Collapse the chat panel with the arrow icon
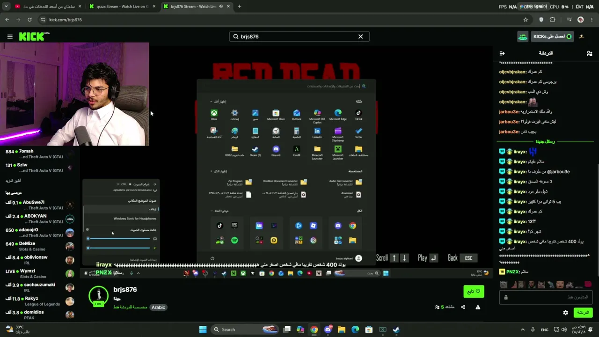 (502, 53)
